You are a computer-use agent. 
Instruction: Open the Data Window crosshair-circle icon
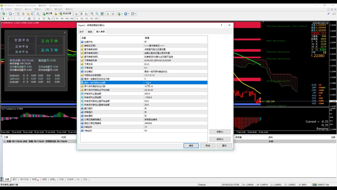23,14
